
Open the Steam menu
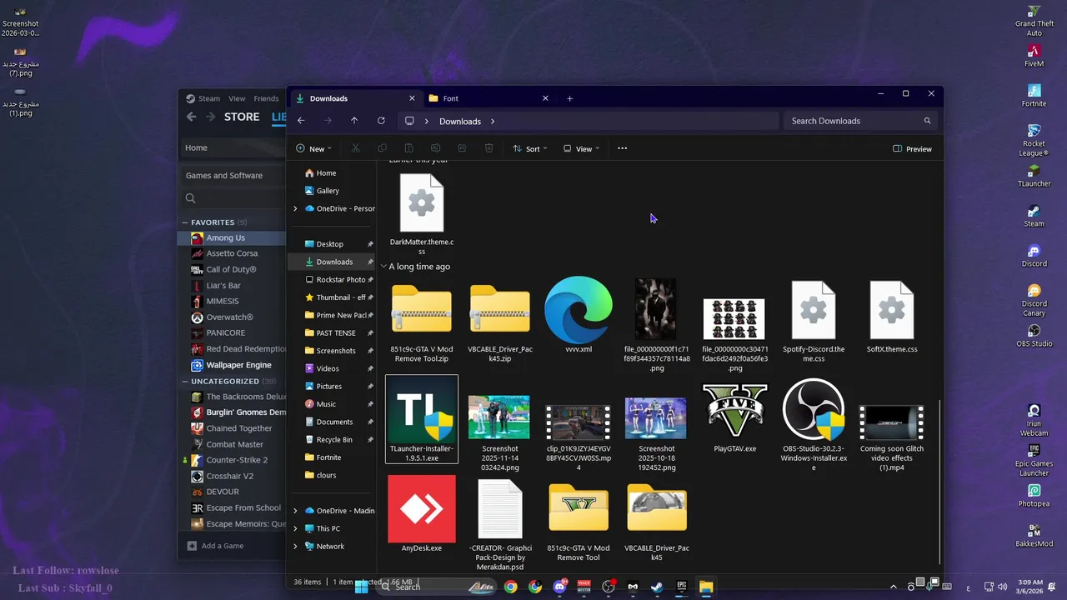(x=208, y=98)
